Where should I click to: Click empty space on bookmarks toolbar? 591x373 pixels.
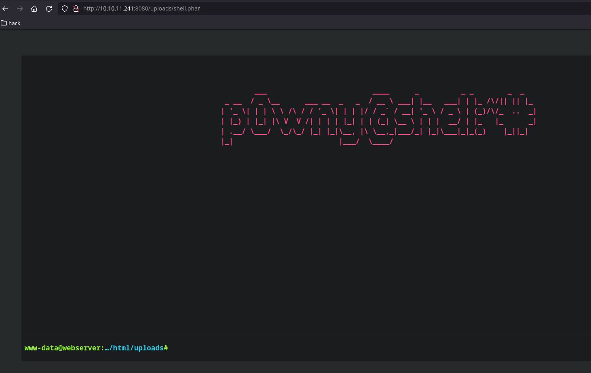tap(283, 23)
